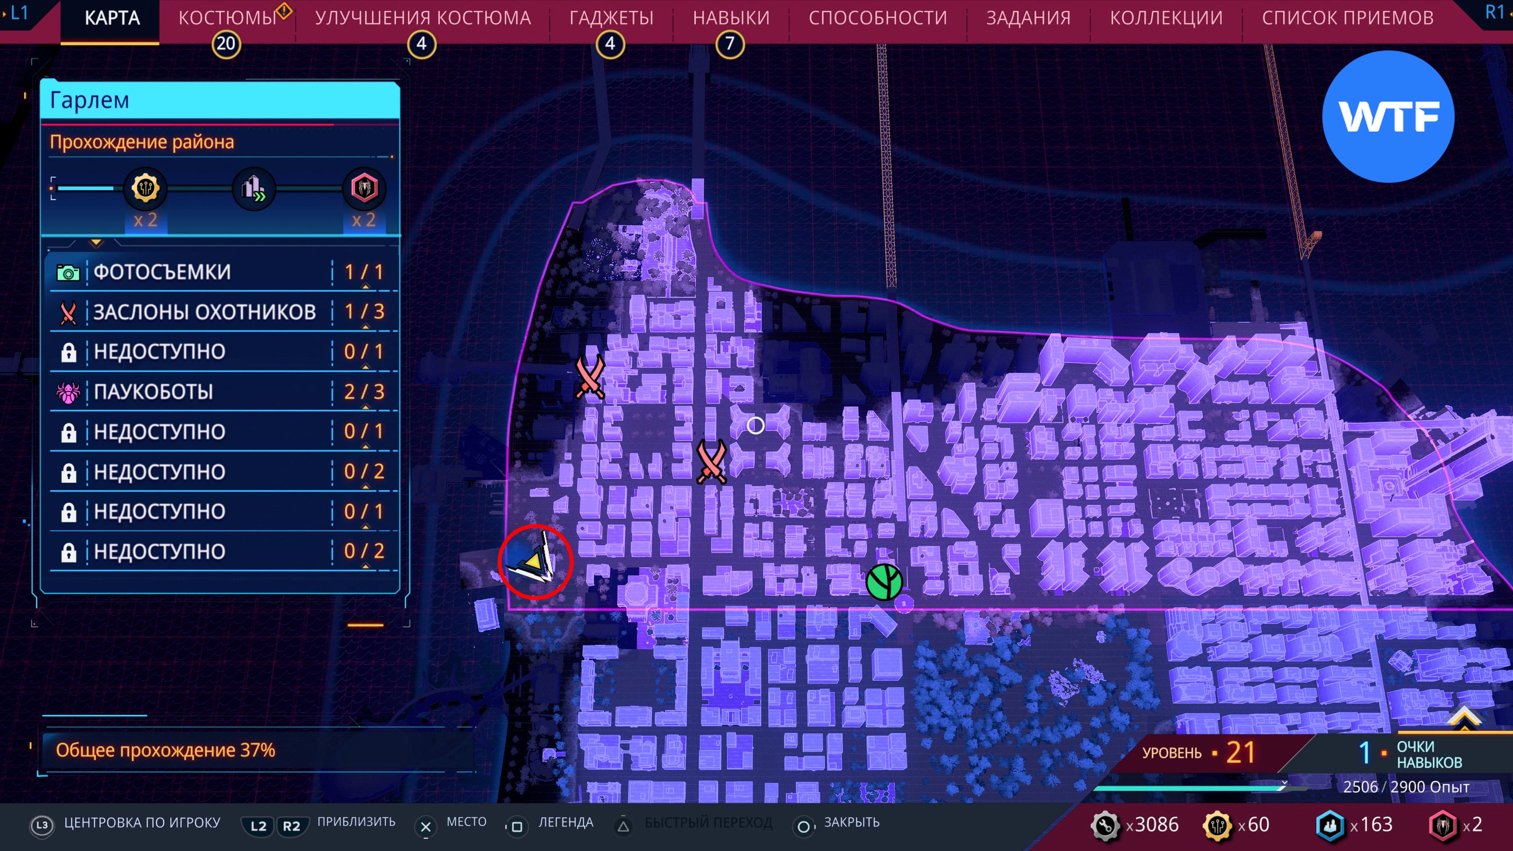
Task: Click the green leaf marker on map
Action: [884, 582]
